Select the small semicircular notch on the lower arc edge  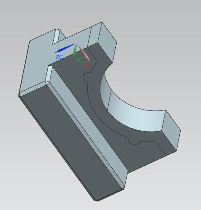tap(134, 141)
